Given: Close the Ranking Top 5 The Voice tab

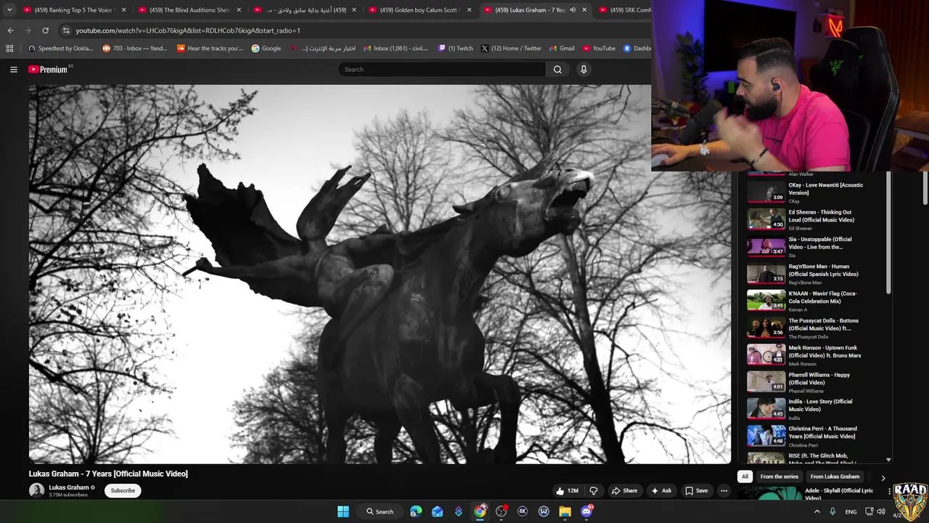Looking at the screenshot, I should (x=123, y=10).
